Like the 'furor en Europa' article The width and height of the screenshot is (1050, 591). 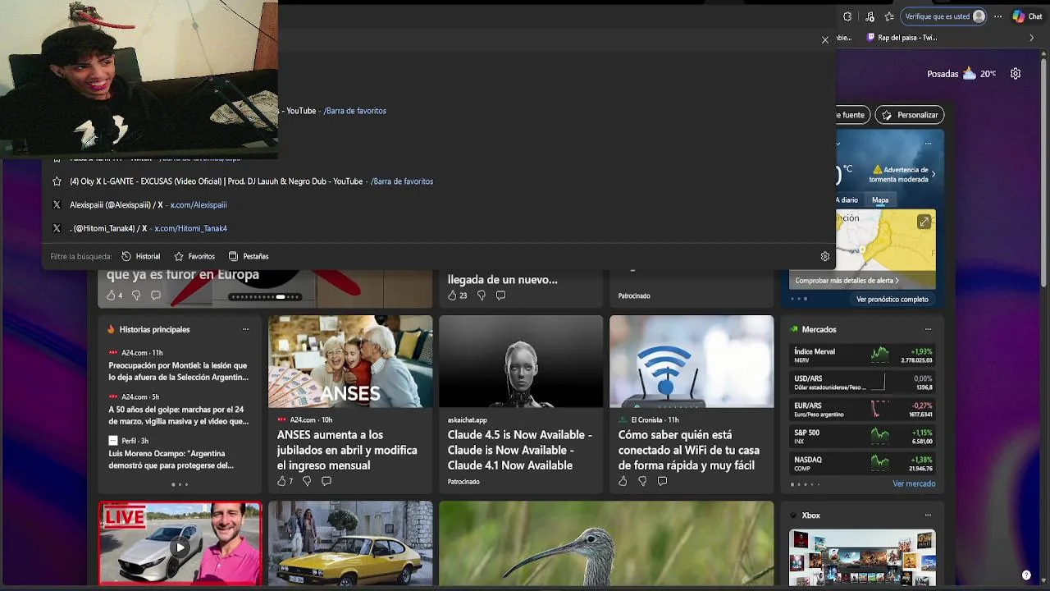click(x=114, y=295)
